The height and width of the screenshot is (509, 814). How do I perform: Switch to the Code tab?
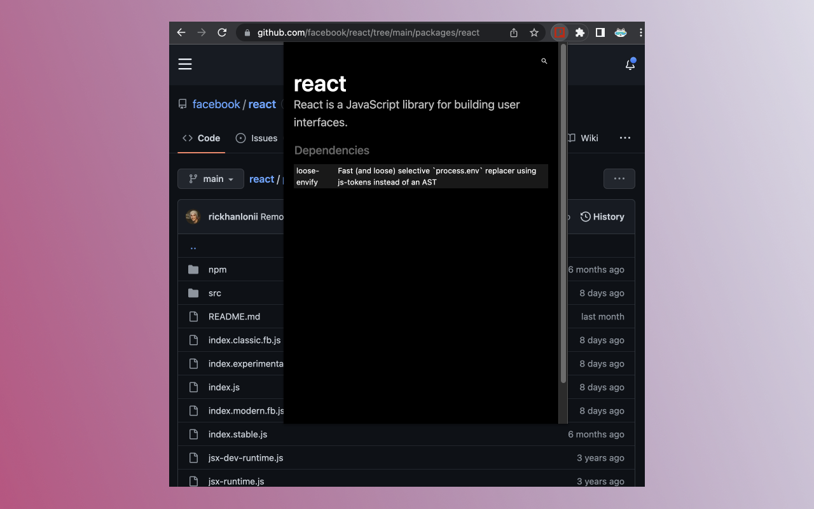pos(201,138)
